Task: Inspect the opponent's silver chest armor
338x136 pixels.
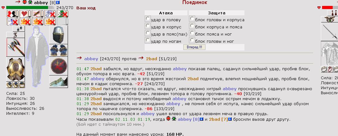Action: (x=330, y=53)
